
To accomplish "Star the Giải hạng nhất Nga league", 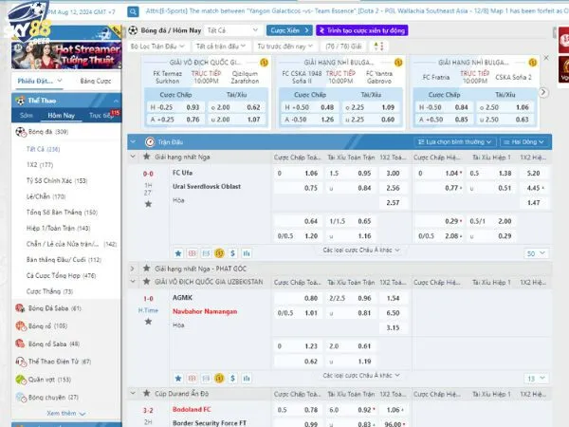I will tap(146, 157).
